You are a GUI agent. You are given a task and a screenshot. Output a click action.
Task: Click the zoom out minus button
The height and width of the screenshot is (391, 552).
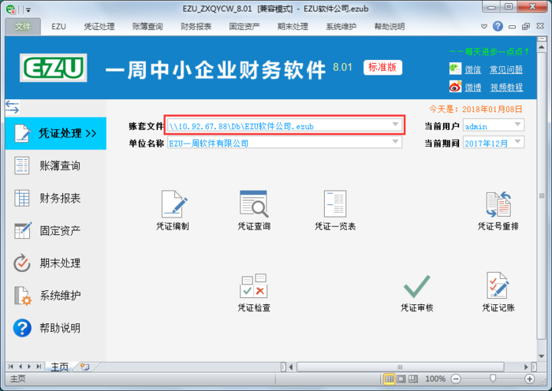tap(456, 379)
